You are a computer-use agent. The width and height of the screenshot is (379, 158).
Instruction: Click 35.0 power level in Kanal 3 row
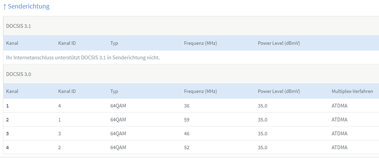point(263,134)
